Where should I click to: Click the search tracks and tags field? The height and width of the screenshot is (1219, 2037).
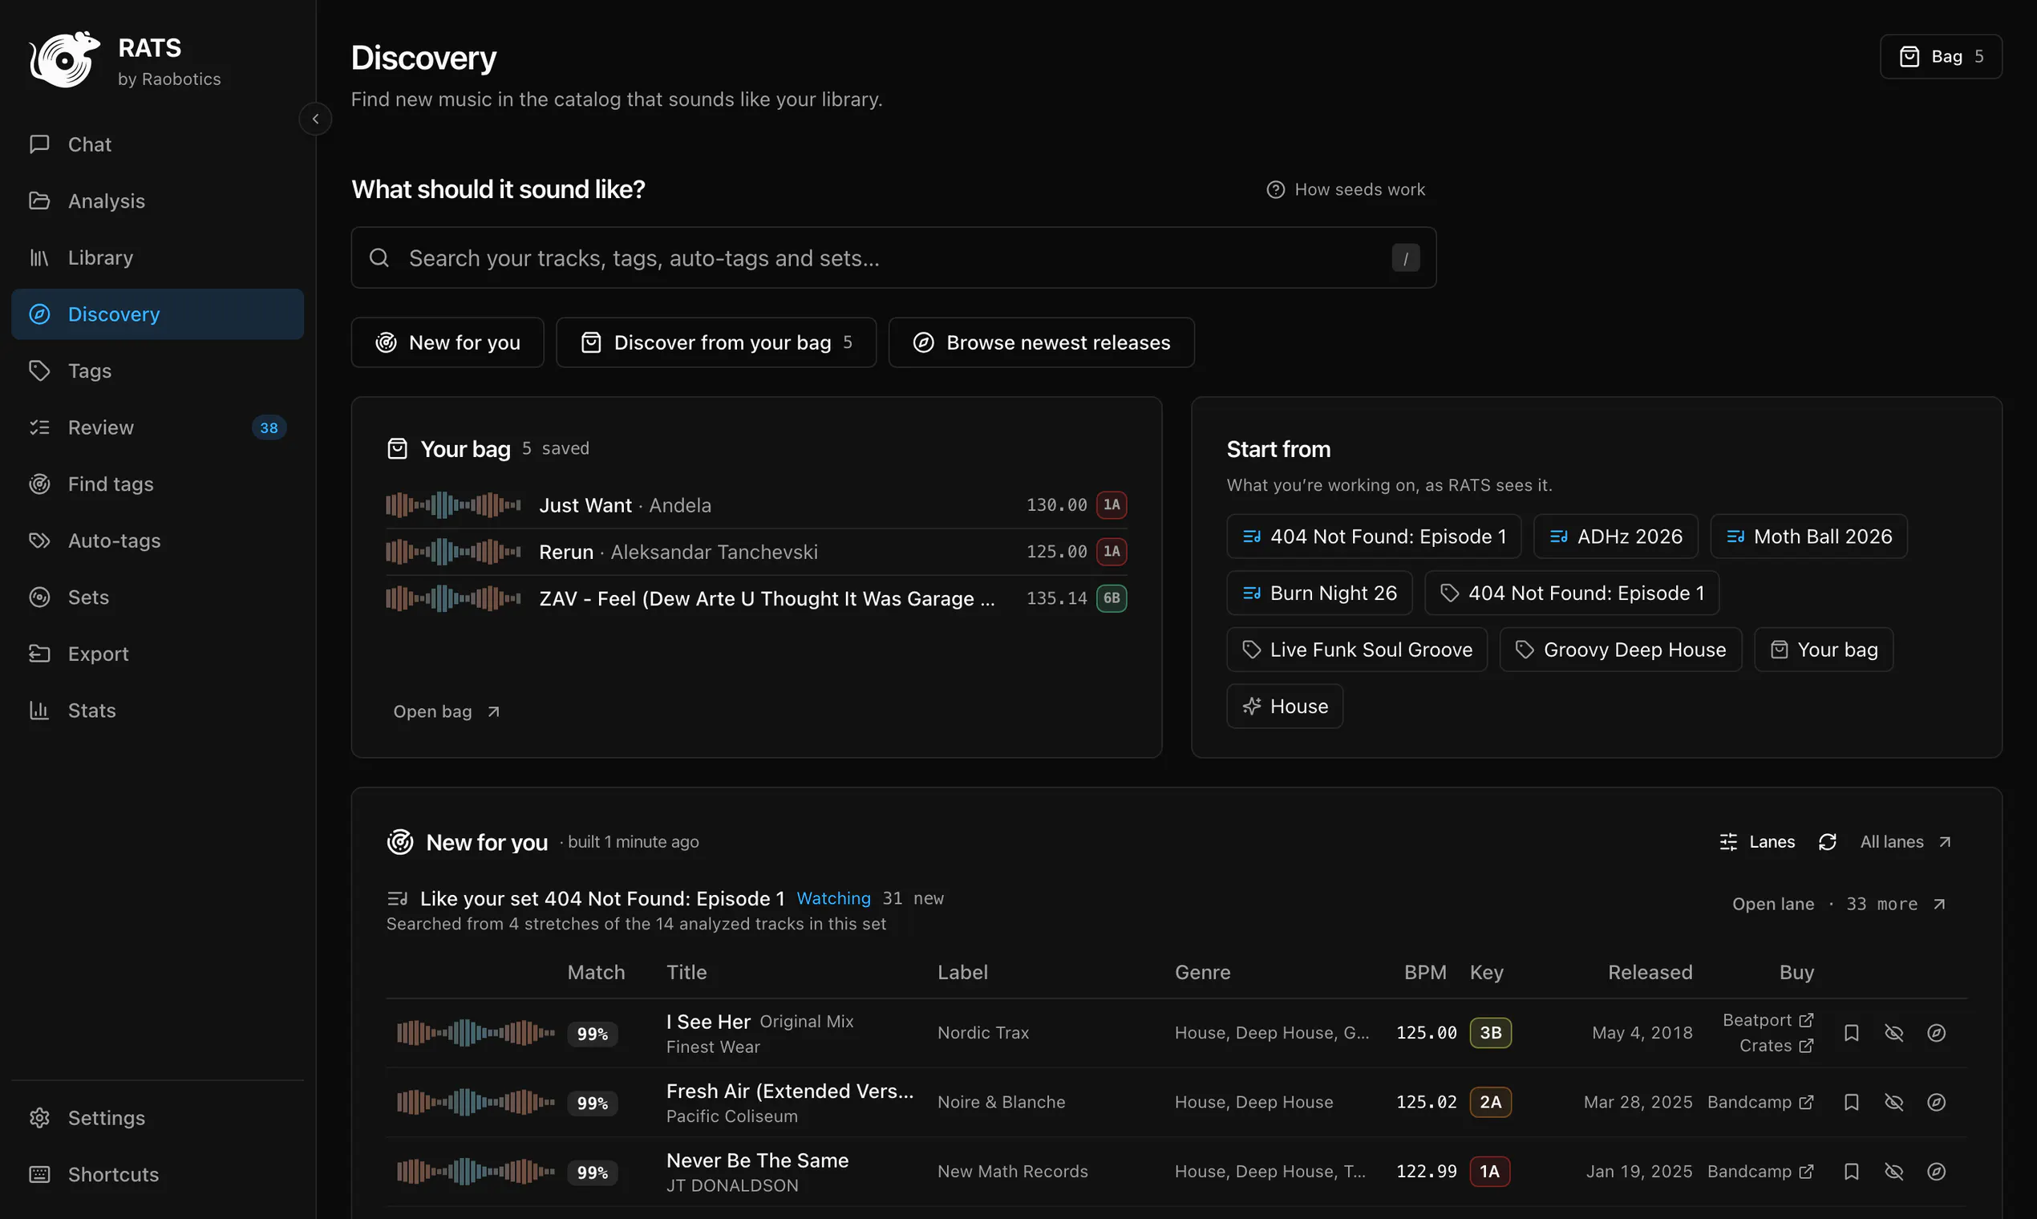(893, 259)
